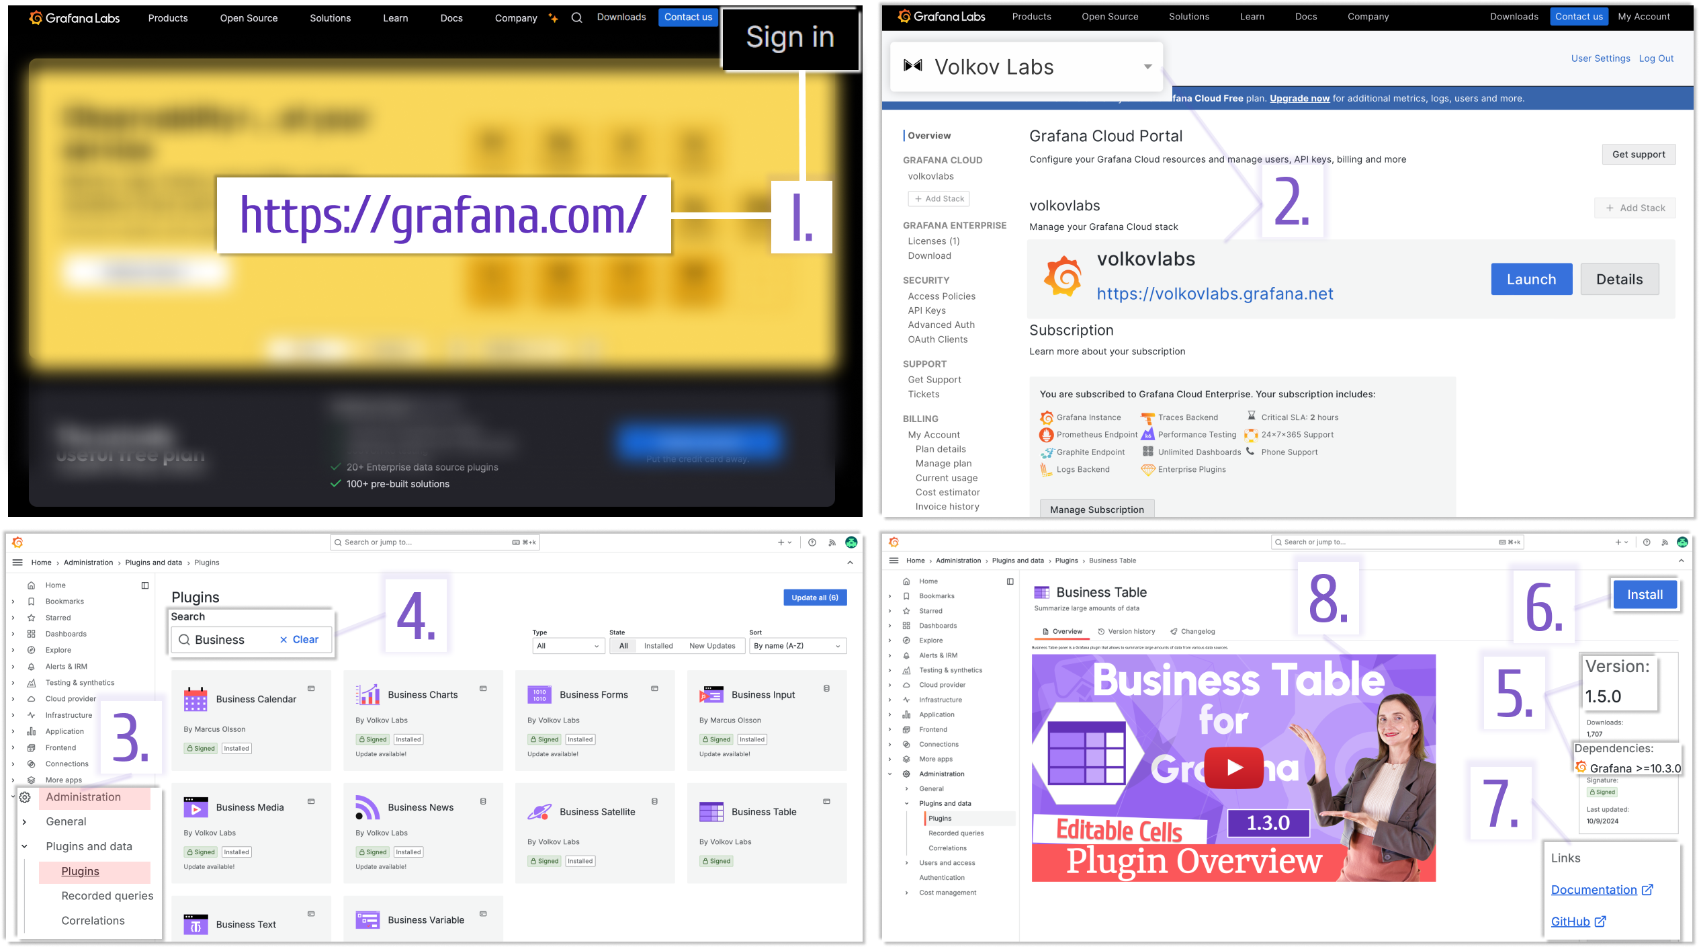Open API Keys in Cloud Portal sidebar

tap(926, 311)
